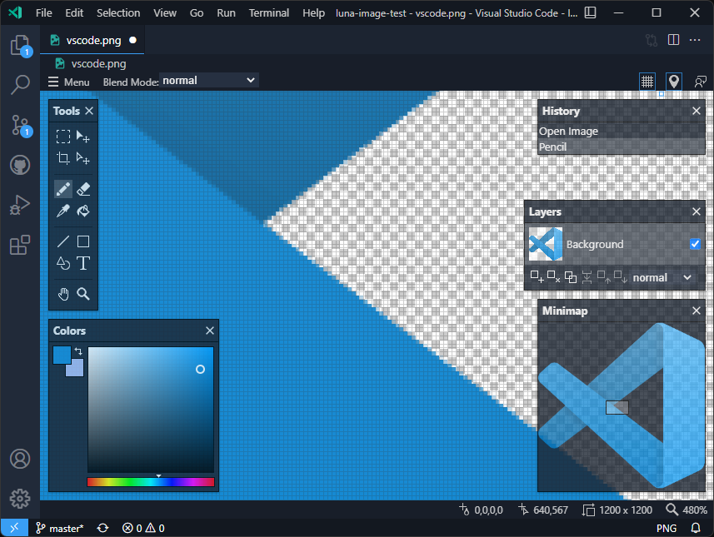Open the notifications bell

(696, 528)
